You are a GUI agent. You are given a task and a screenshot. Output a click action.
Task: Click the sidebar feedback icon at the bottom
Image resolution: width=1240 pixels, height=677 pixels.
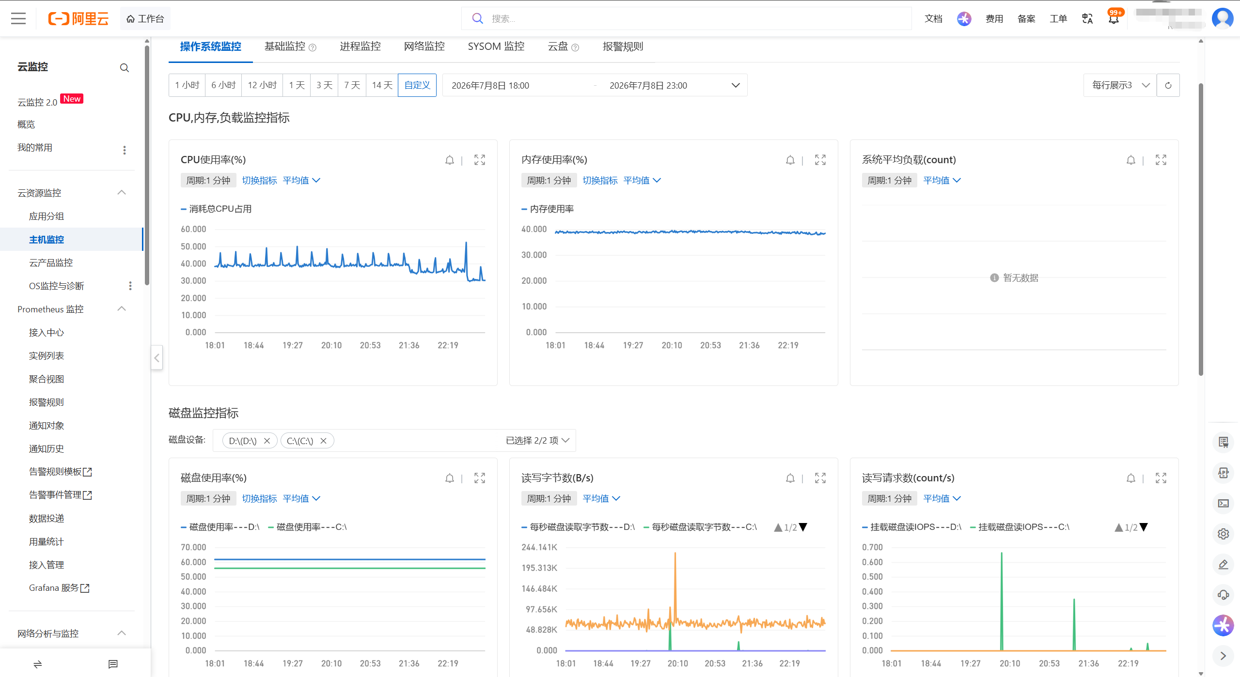(113, 664)
